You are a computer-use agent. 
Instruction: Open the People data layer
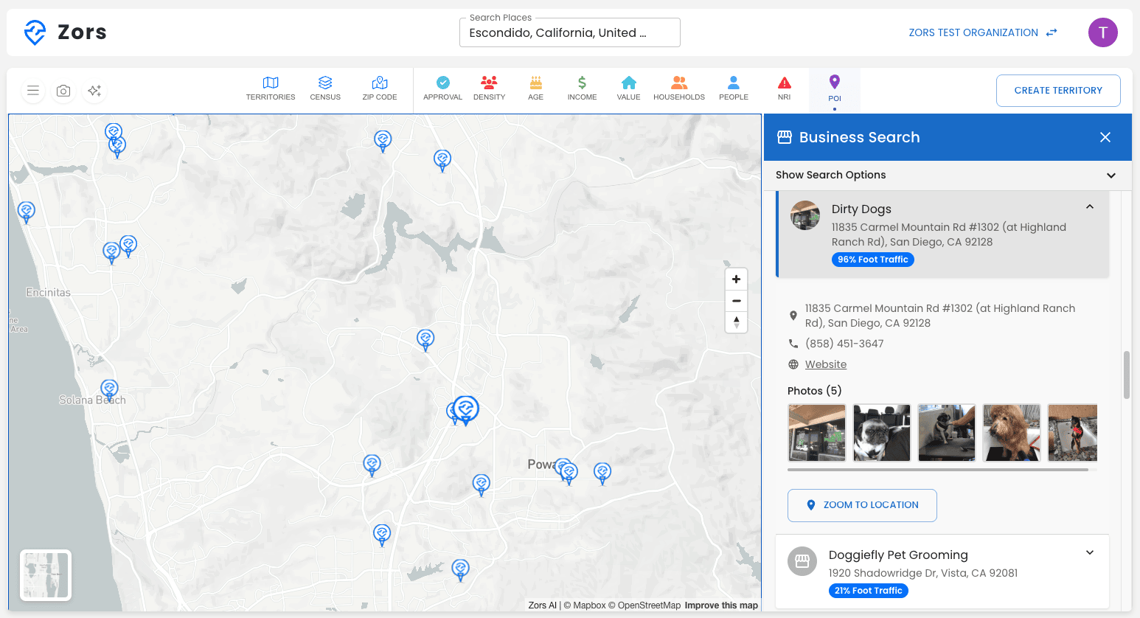[733, 88]
